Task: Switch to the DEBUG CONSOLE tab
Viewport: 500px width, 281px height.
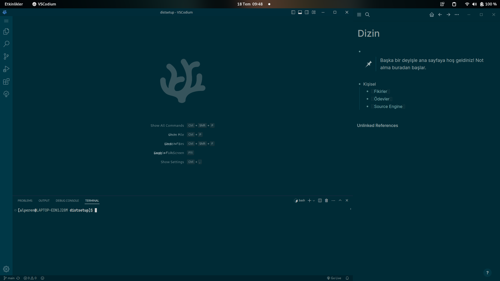Action: 67,201
